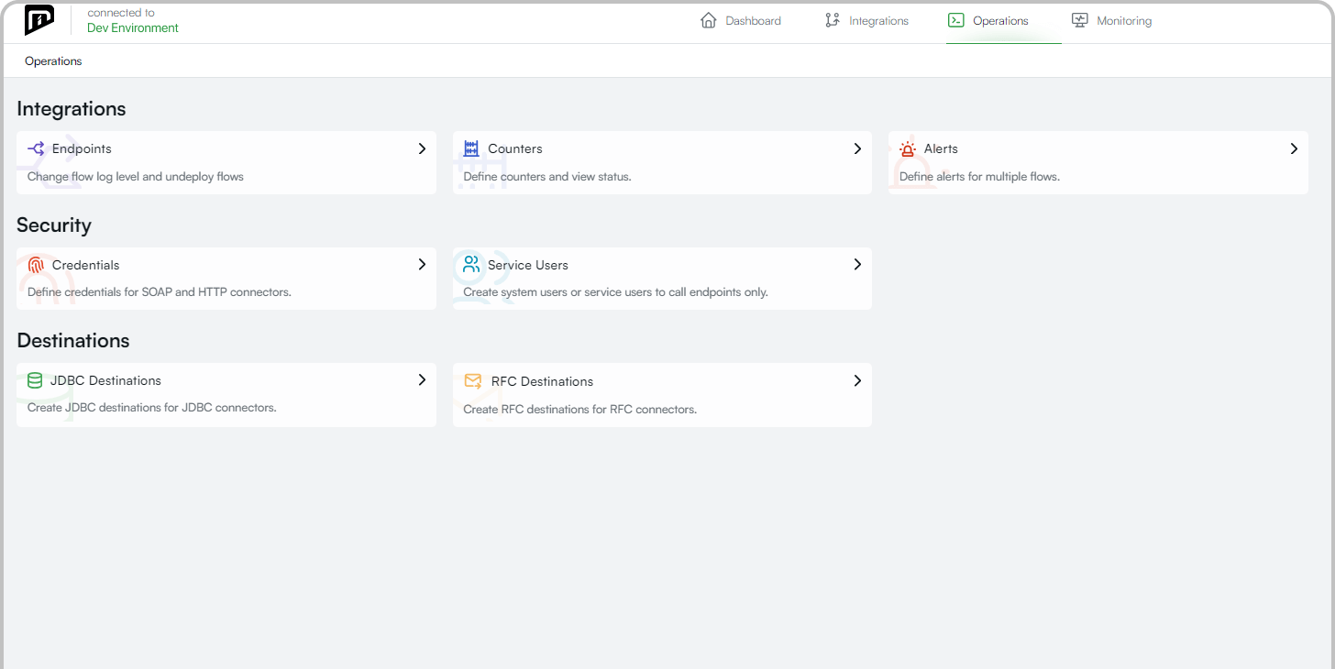Click the Counters abacus icon

[x=471, y=148]
